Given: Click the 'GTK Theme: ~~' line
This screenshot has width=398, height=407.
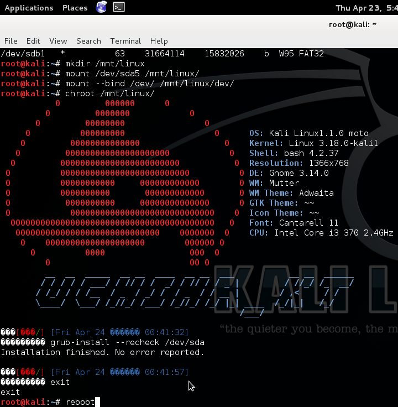Looking at the screenshot, I should 281,203.
